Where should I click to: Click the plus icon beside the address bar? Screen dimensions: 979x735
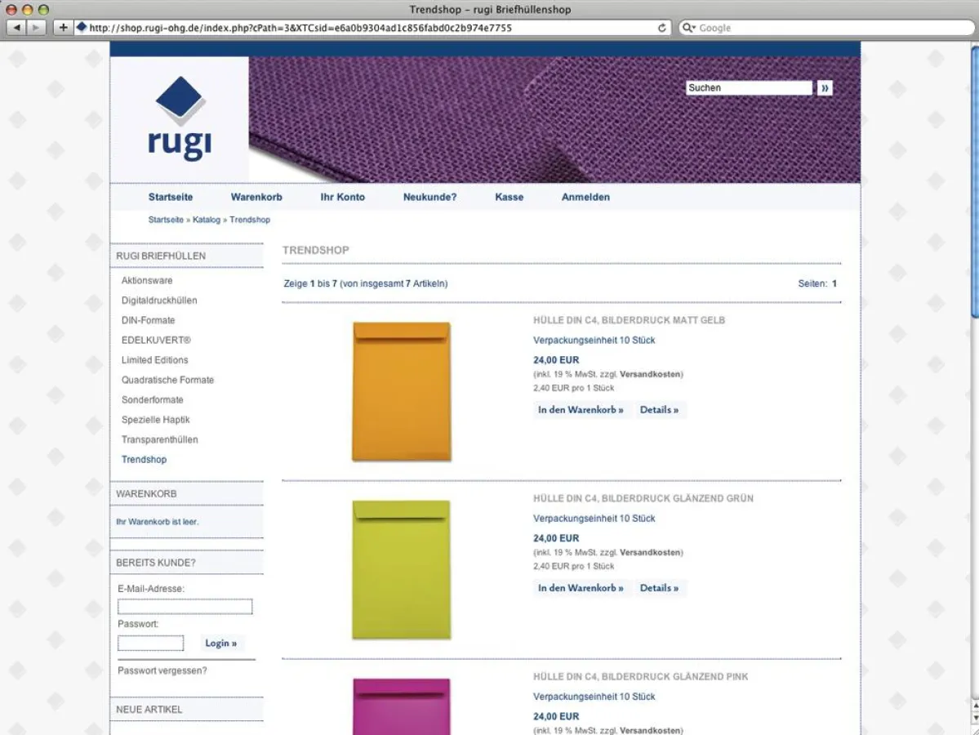[x=62, y=27]
